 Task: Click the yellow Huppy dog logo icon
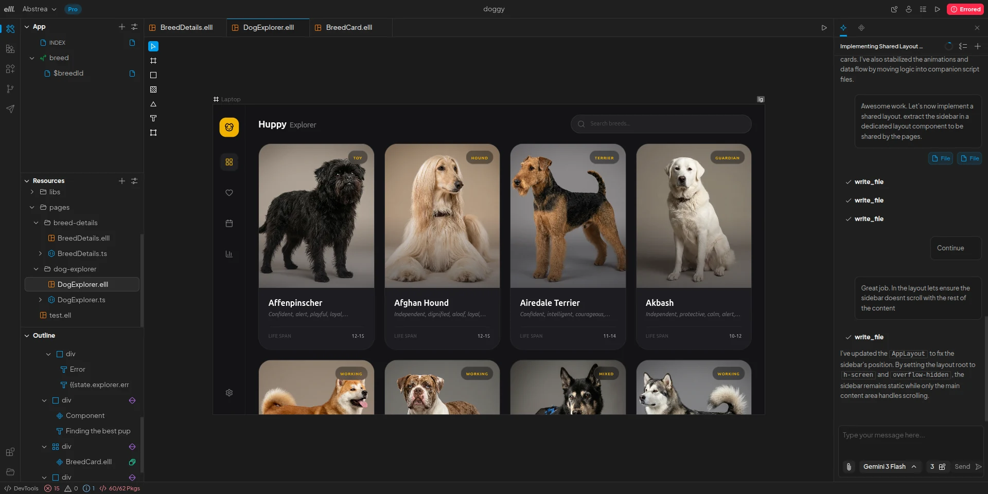click(229, 127)
